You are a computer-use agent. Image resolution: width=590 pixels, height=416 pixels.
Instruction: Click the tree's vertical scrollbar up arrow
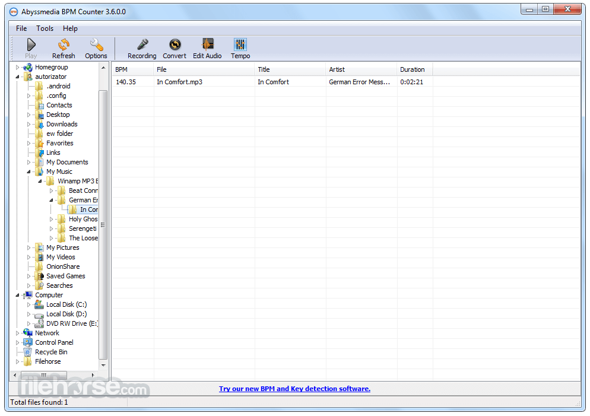(103, 68)
